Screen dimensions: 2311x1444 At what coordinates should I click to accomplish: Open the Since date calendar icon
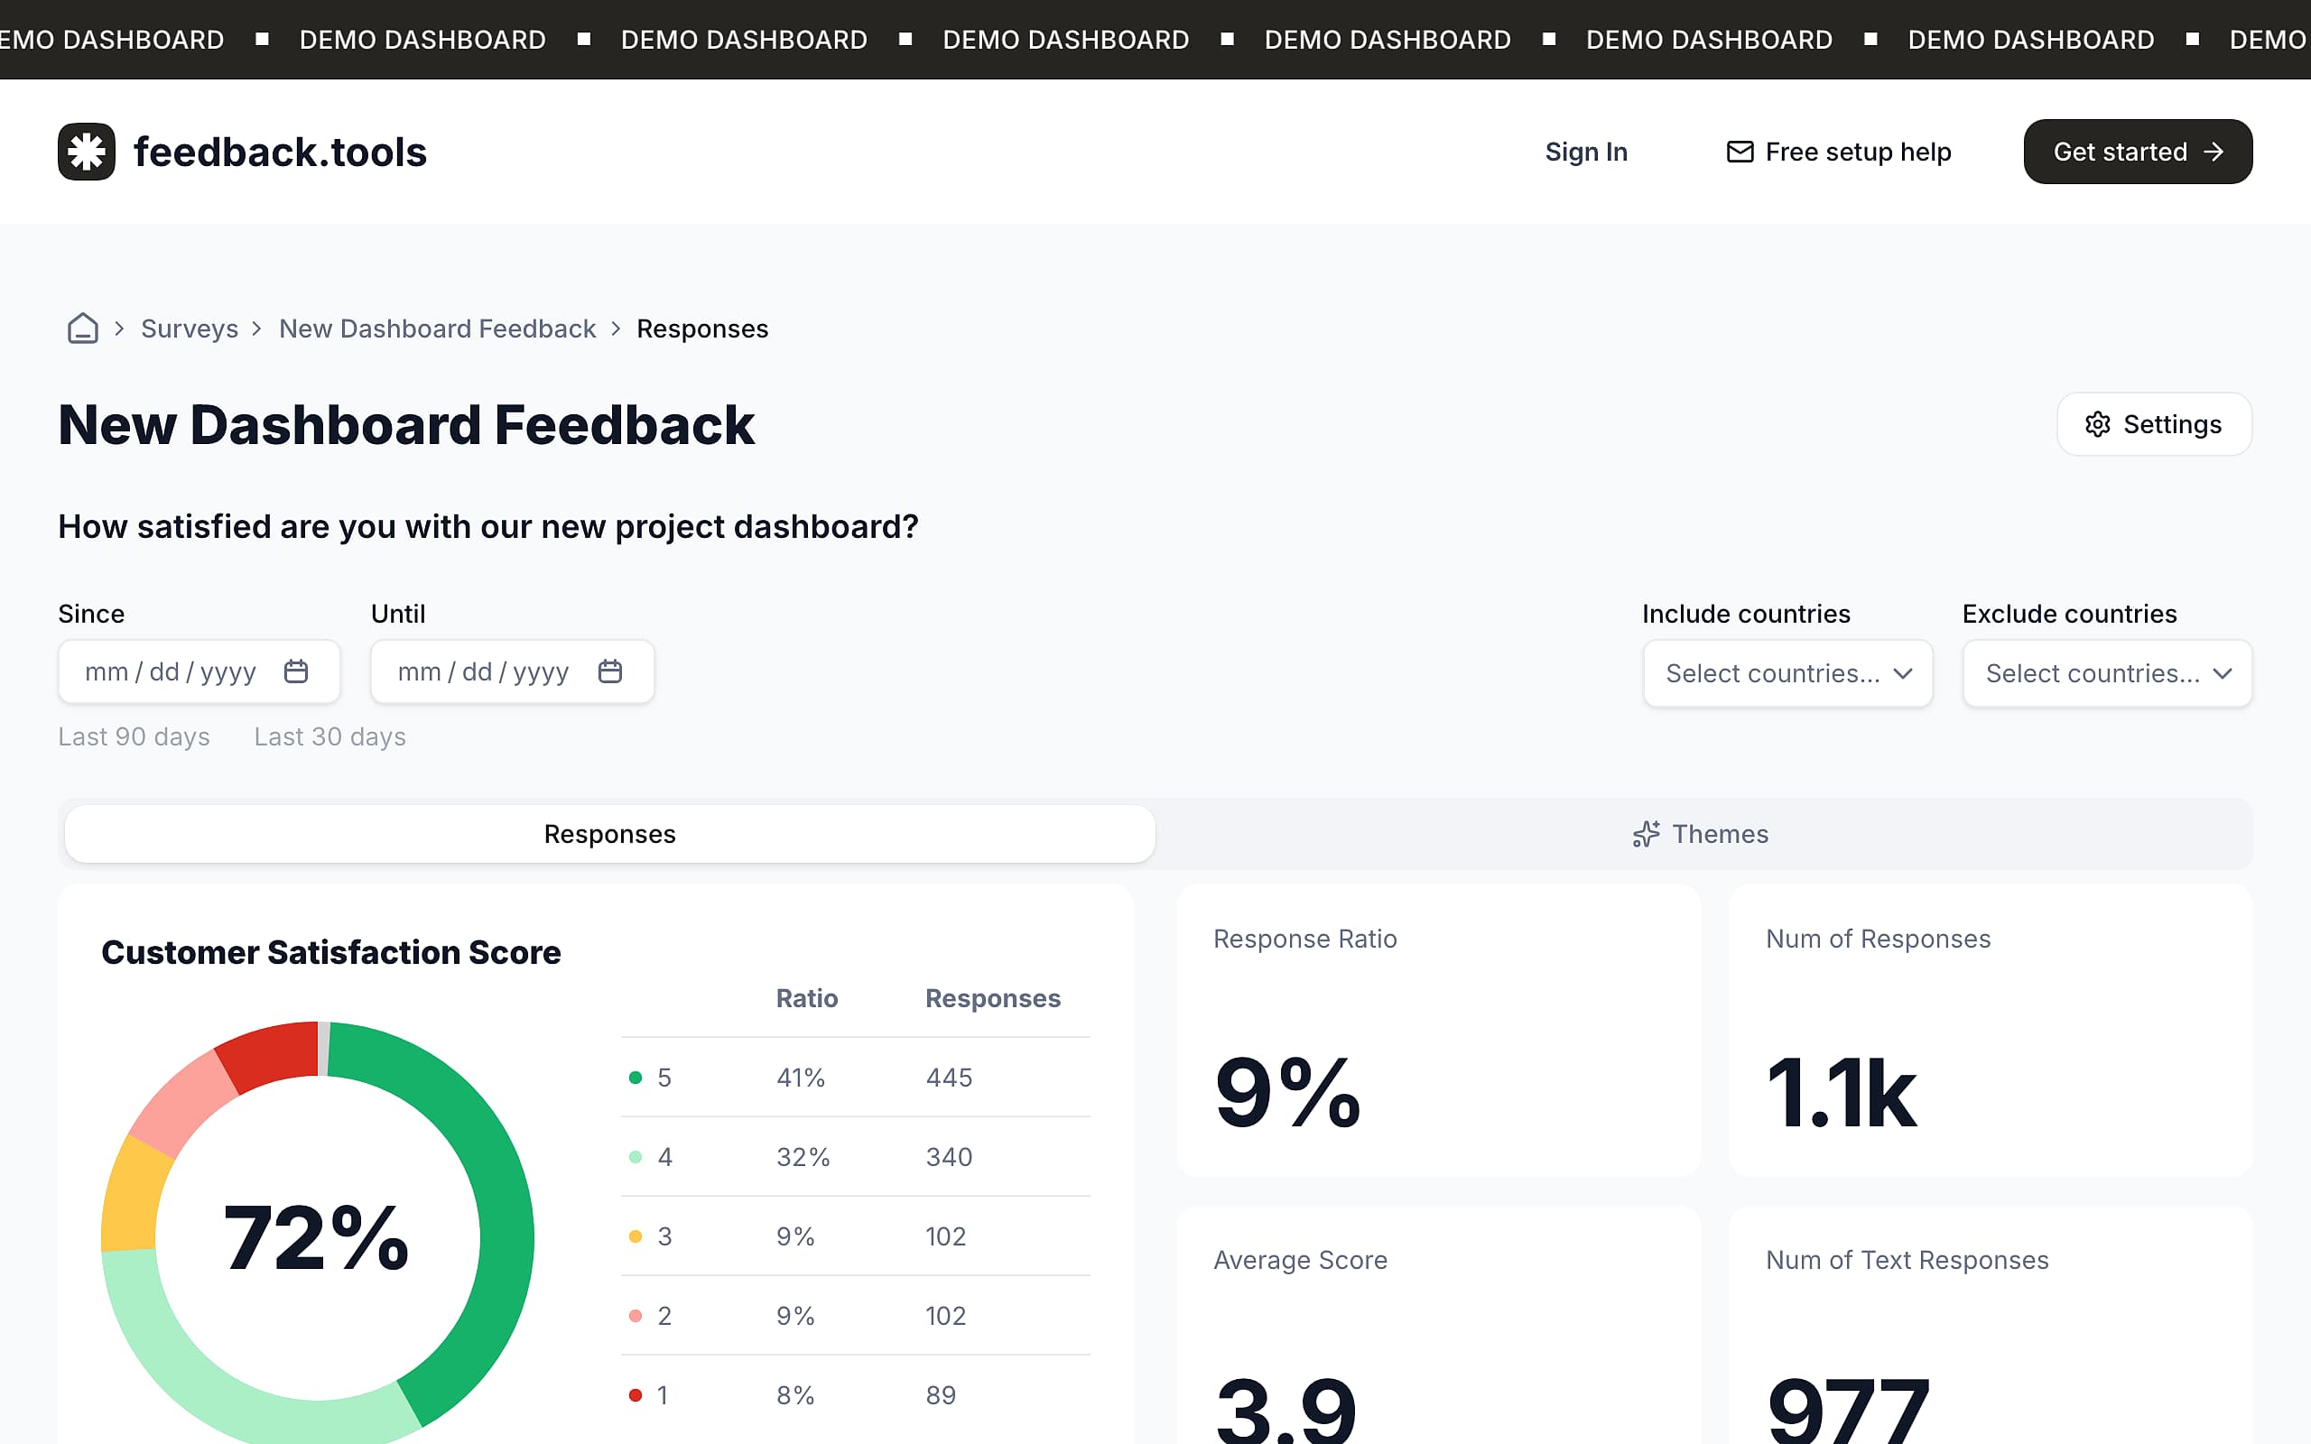pos(296,671)
